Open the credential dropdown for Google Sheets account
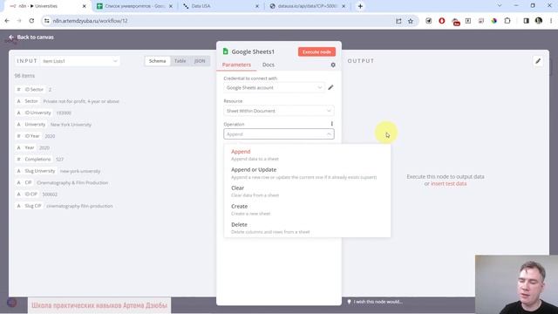This screenshot has height=314, width=558. (x=274, y=87)
